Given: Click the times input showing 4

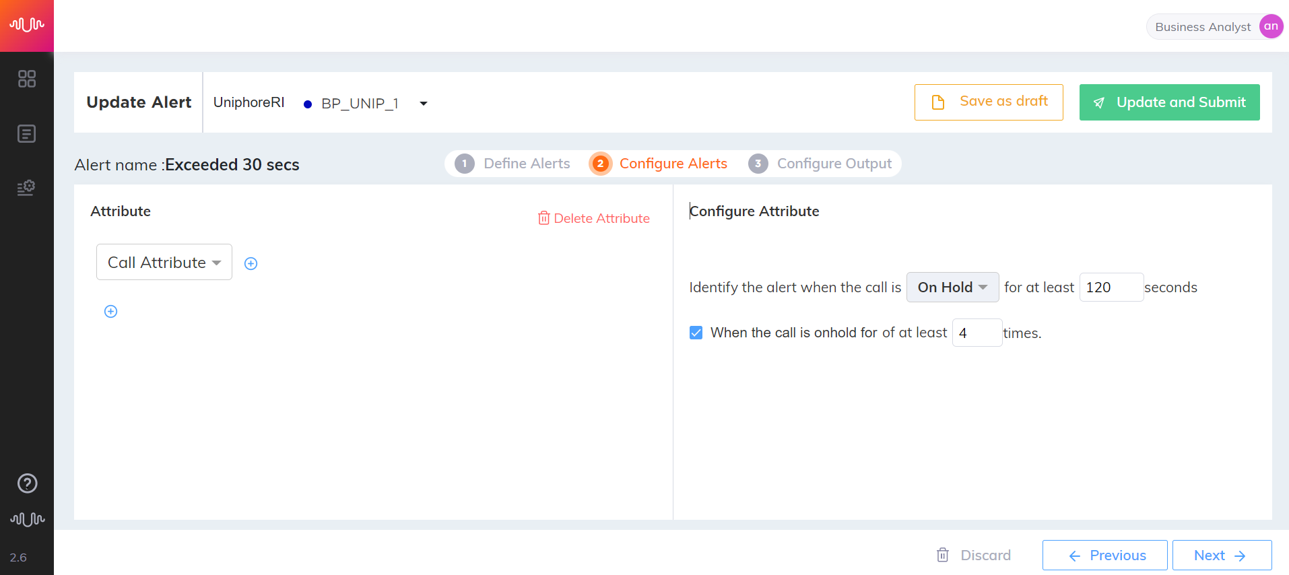Looking at the screenshot, I should [977, 333].
